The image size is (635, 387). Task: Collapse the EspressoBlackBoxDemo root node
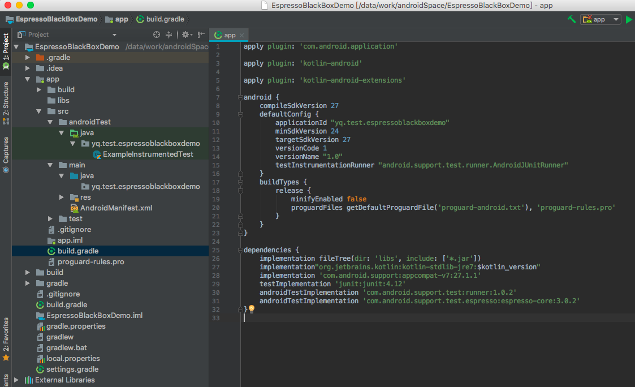[16, 46]
